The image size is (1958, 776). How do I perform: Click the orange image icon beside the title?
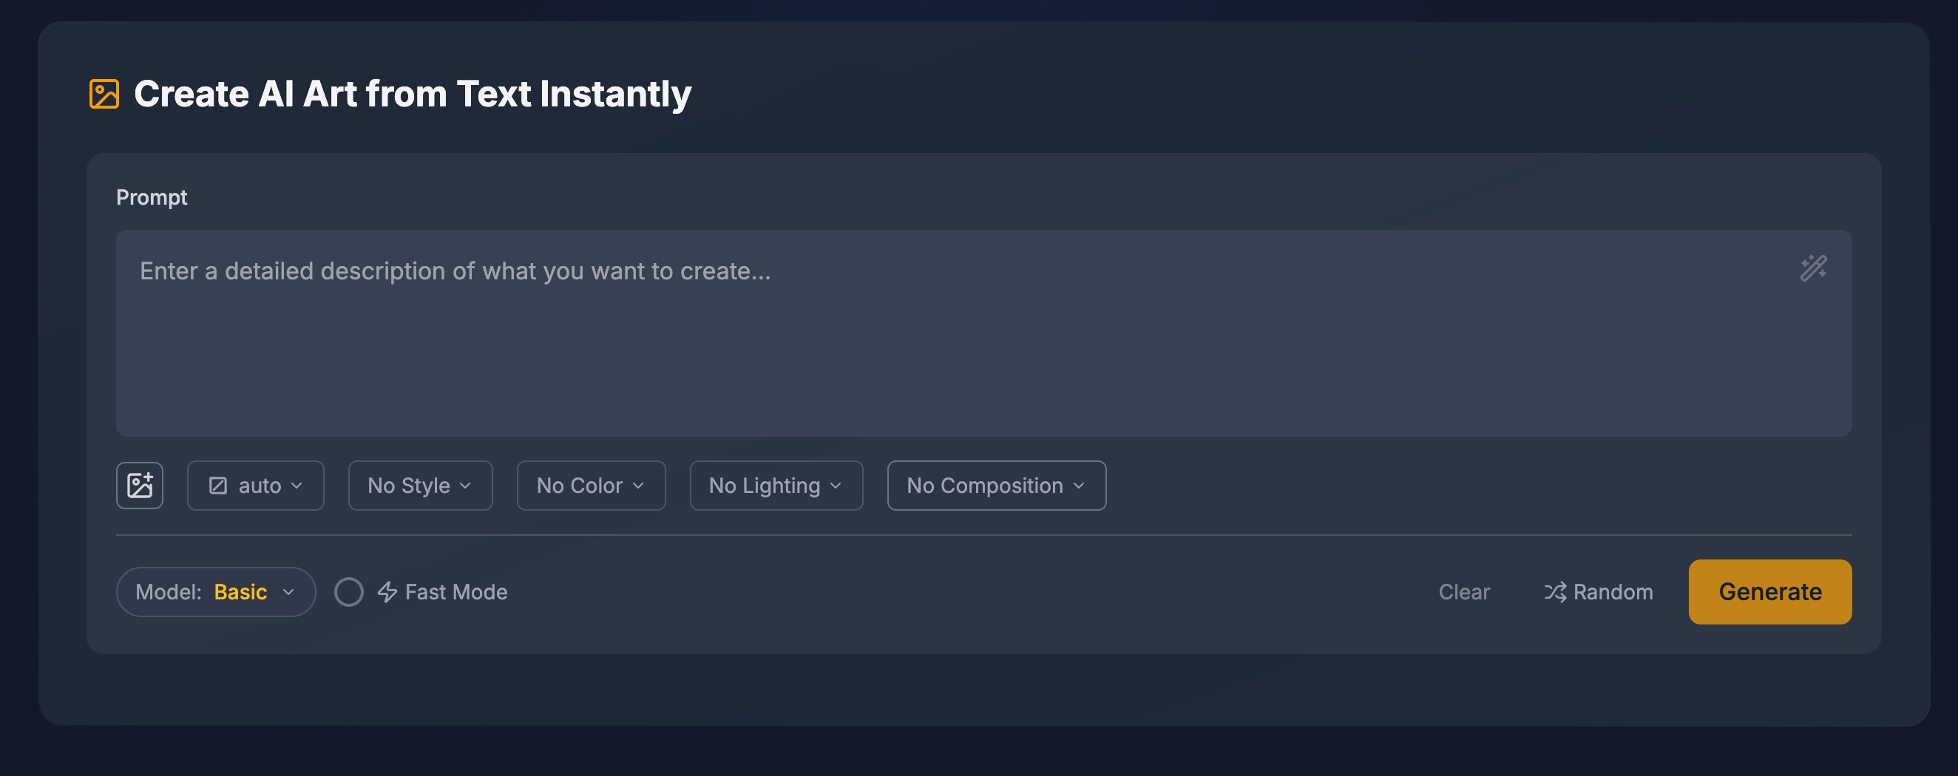tap(104, 95)
